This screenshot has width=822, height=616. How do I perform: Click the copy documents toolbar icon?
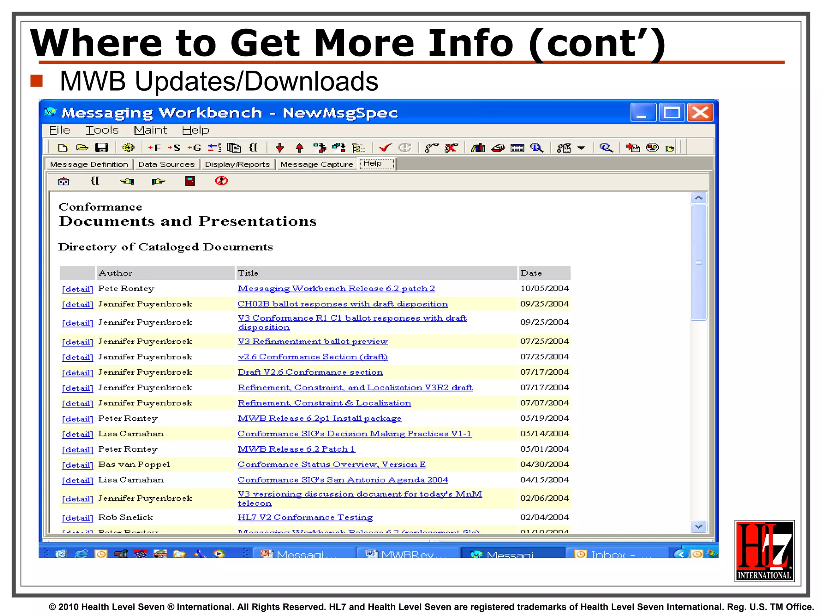pyautogui.click(x=234, y=148)
